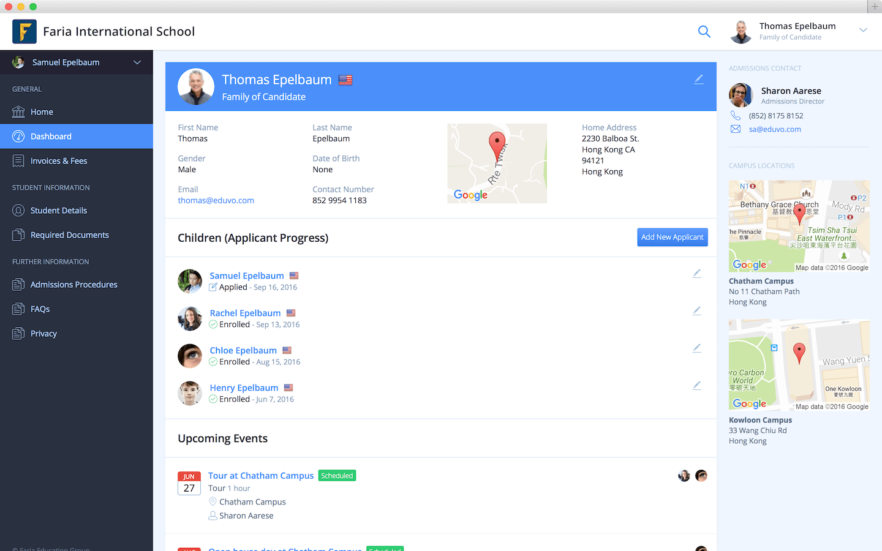
Task: Go to Student Details in sidebar
Action: point(59,211)
